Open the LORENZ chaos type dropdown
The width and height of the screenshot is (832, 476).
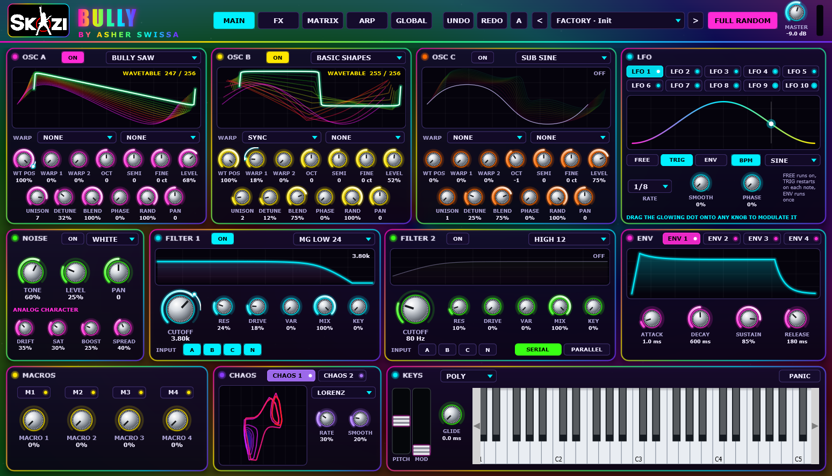coord(343,393)
